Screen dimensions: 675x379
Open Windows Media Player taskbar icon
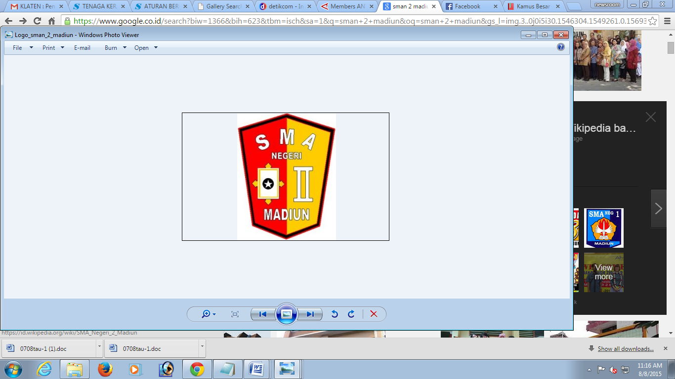136,369
